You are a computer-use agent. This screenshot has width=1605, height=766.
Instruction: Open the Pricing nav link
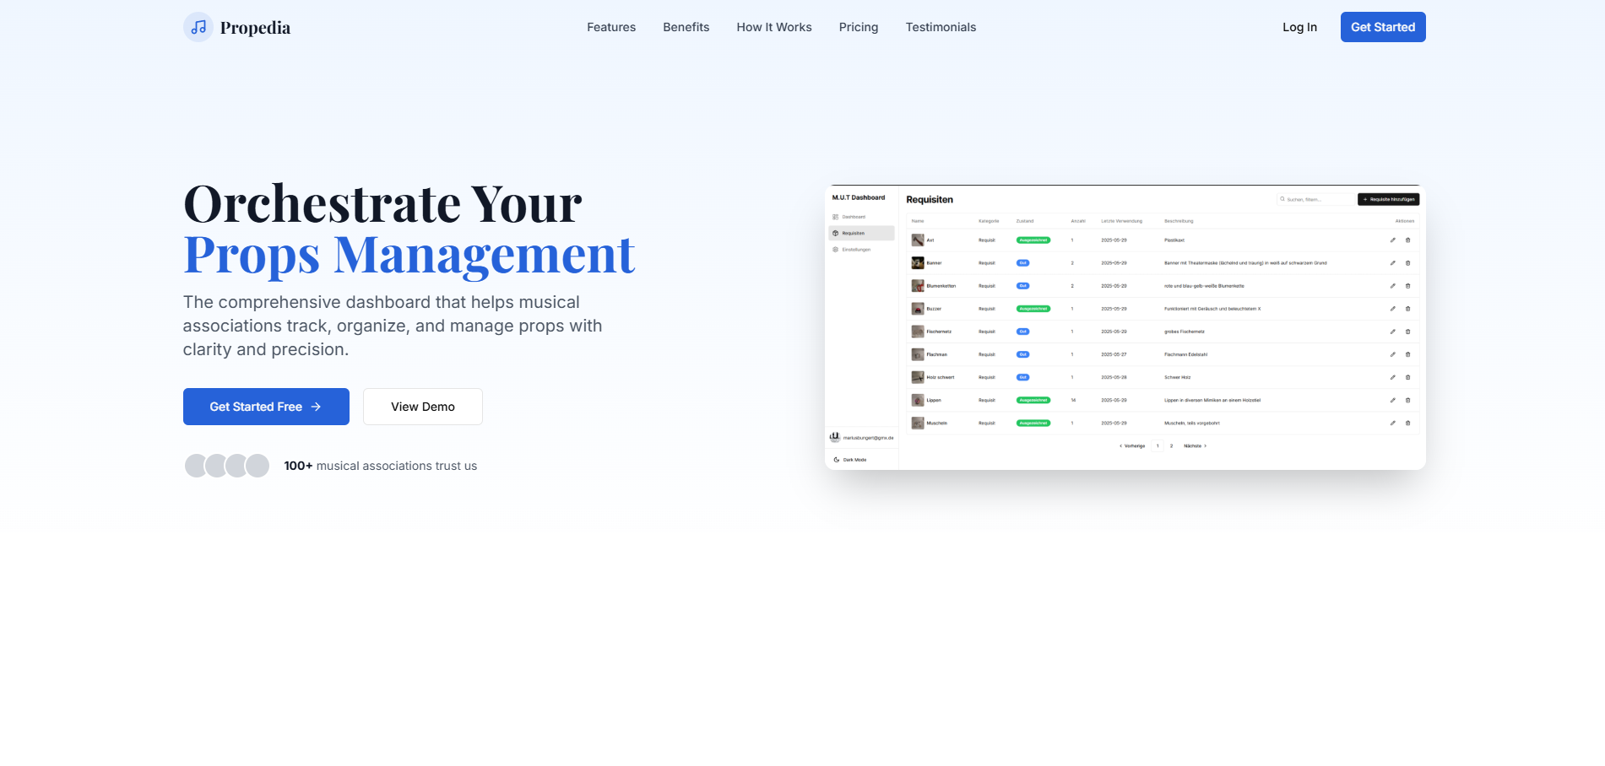tap(859, 27)
